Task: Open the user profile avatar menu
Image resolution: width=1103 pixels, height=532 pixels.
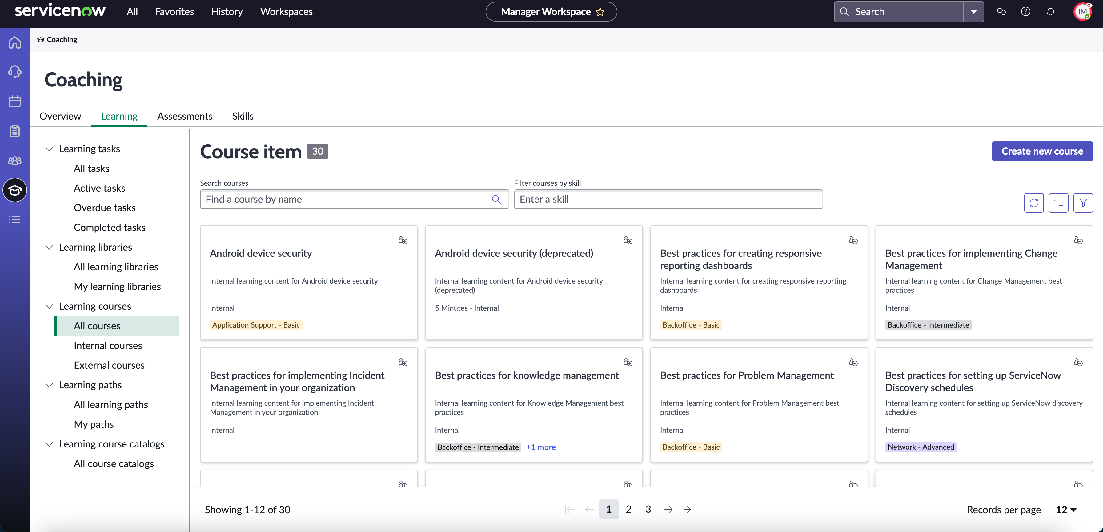Action: coord(1082,12)
